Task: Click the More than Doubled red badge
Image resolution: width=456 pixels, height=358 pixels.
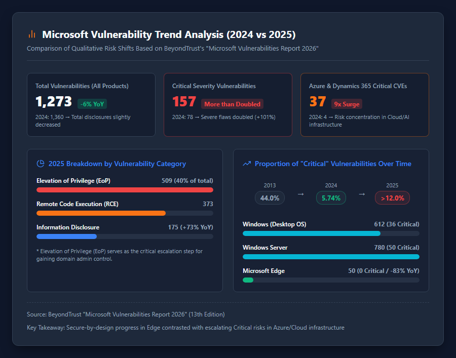Action: click(232, 104)
